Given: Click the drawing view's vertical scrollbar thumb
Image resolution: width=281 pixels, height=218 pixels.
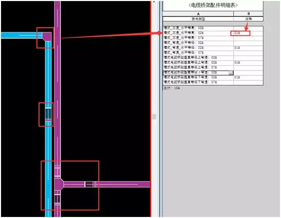Looking at the screenshot, I should pos(154,117).
